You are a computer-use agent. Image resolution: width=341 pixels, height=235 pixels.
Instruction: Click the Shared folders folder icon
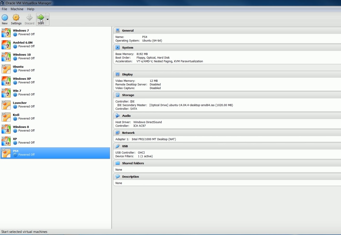click(x=118, y=163)
